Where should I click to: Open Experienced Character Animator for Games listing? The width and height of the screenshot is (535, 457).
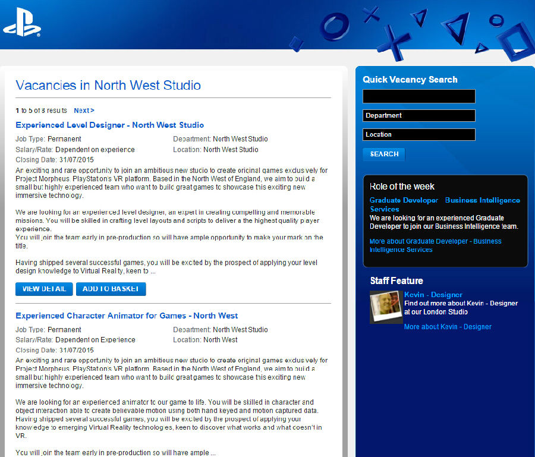(x=127, y=316)
